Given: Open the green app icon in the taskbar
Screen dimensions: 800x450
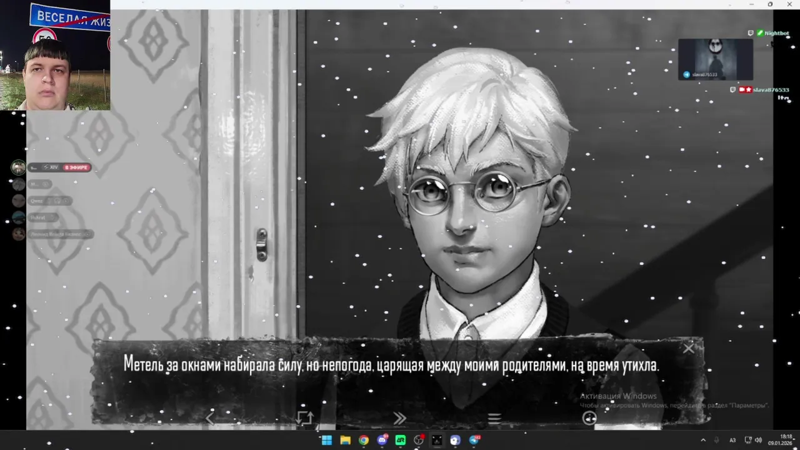Looking at the screenshot, I should pyautogui.click(x=400, y=440).
